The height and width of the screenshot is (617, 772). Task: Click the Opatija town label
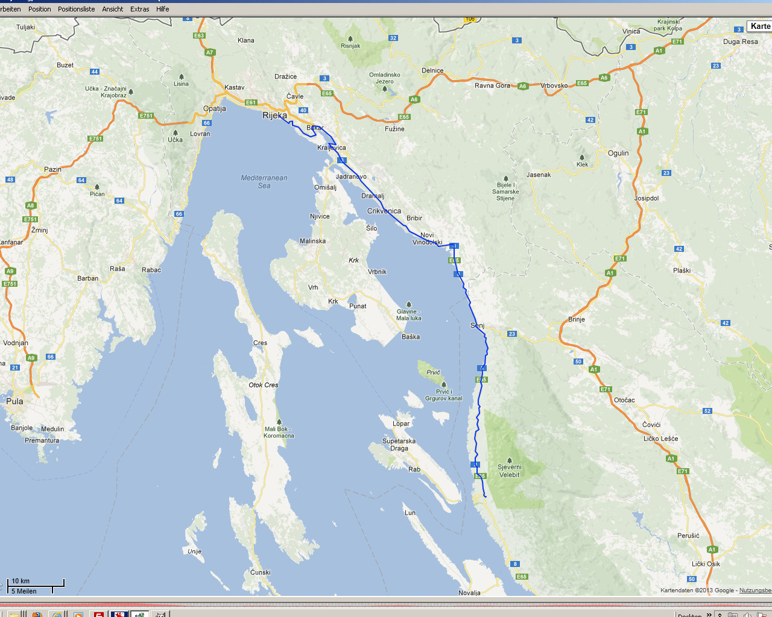[215, 108]
